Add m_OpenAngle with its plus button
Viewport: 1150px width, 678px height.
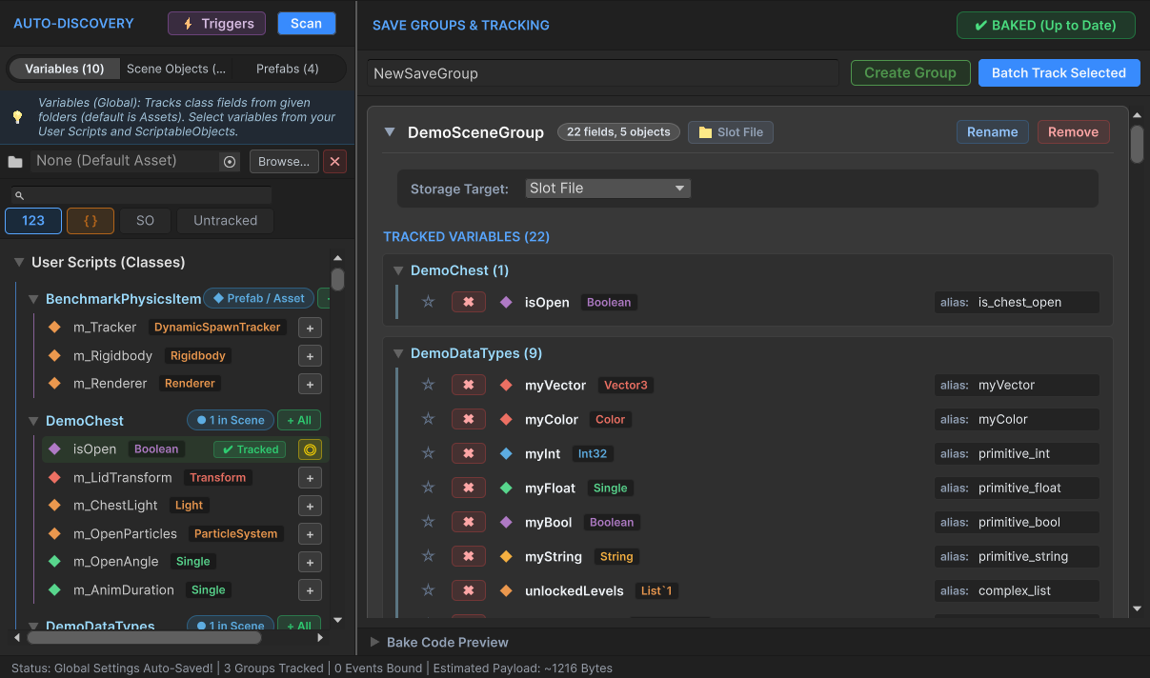310,562
